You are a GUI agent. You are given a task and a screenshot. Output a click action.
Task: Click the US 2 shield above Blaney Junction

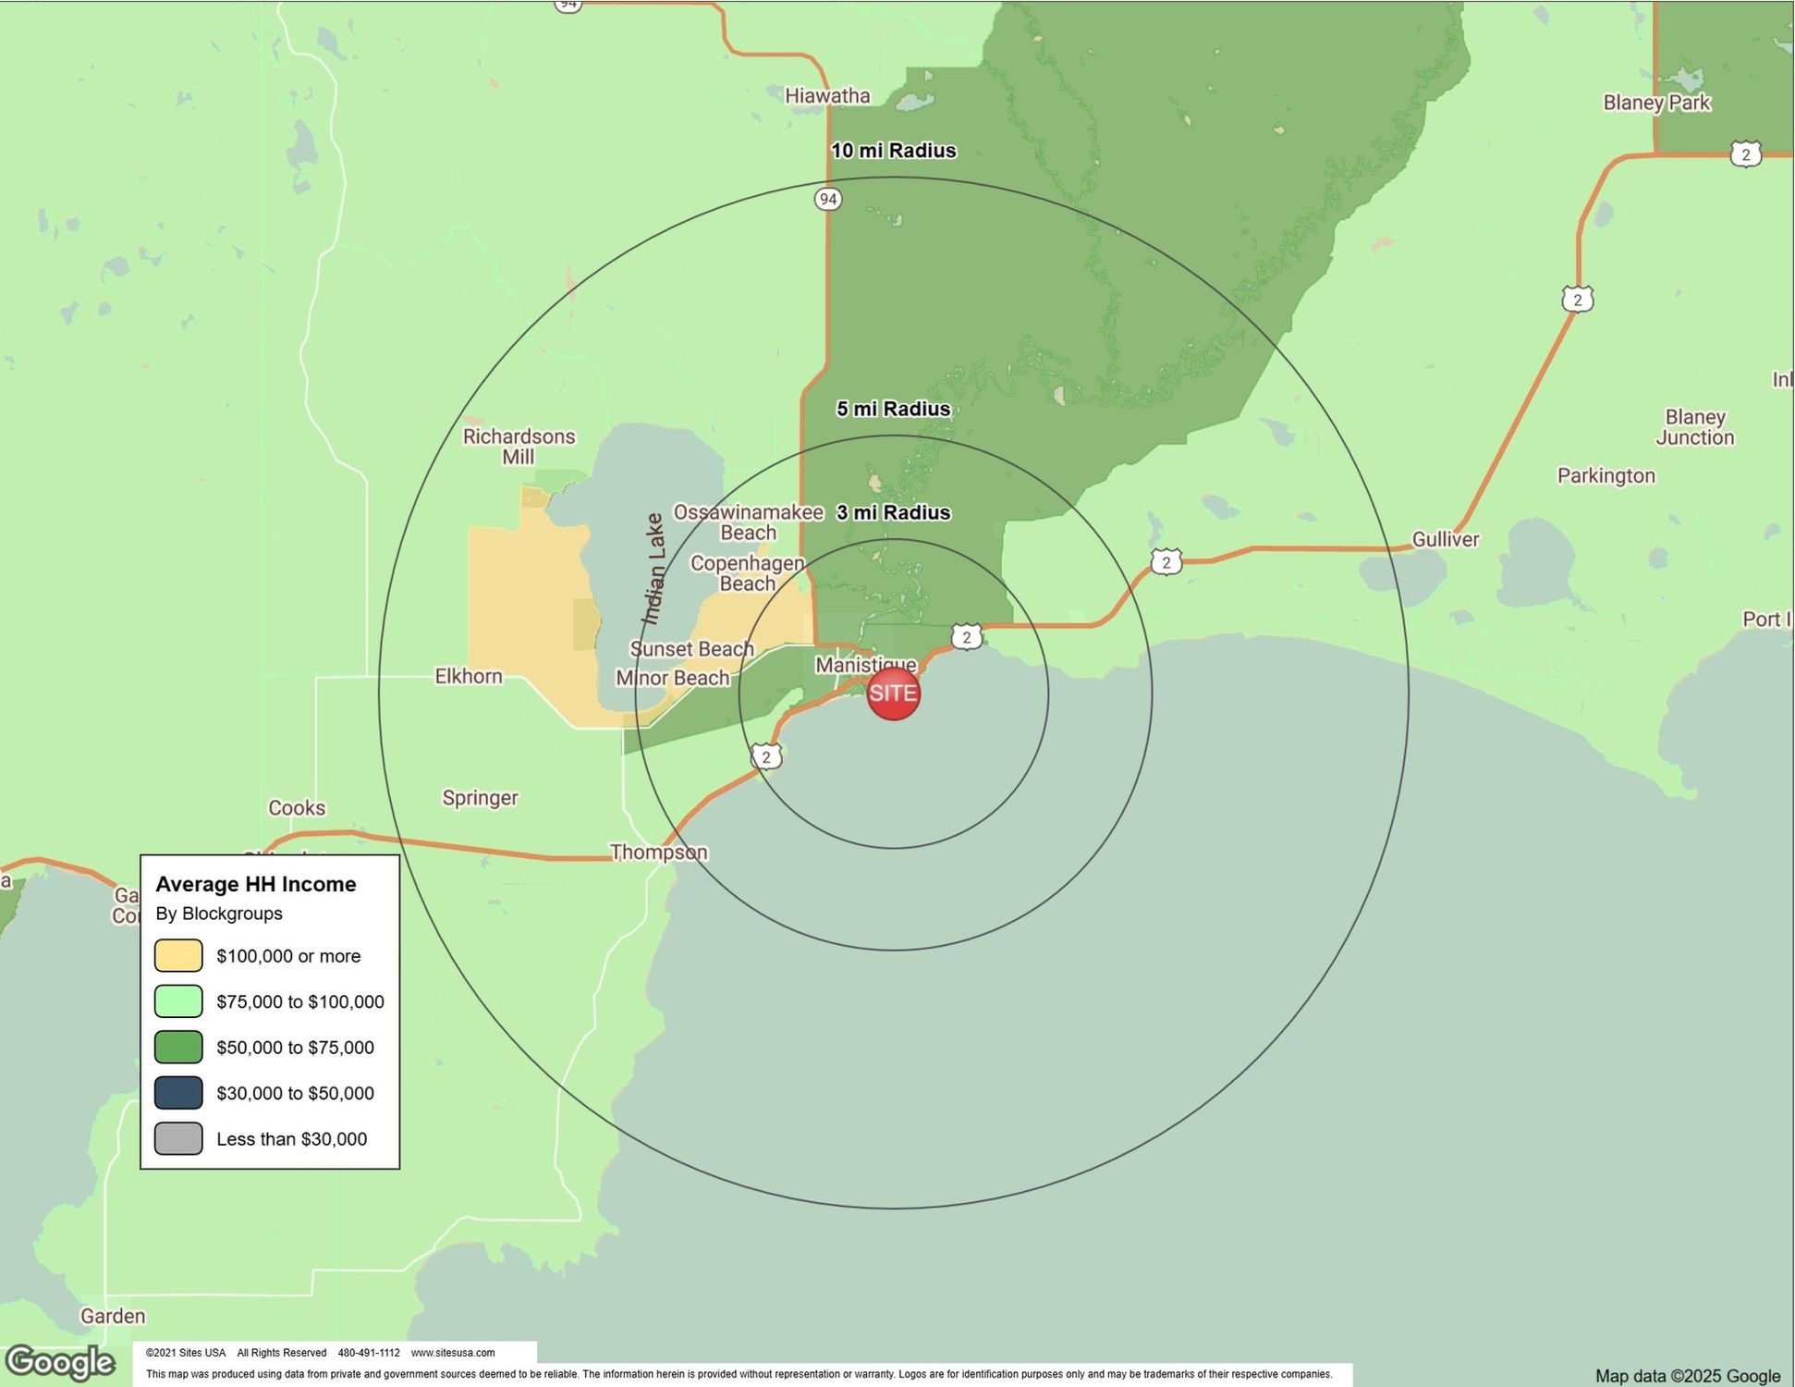tap(1578, 299)
